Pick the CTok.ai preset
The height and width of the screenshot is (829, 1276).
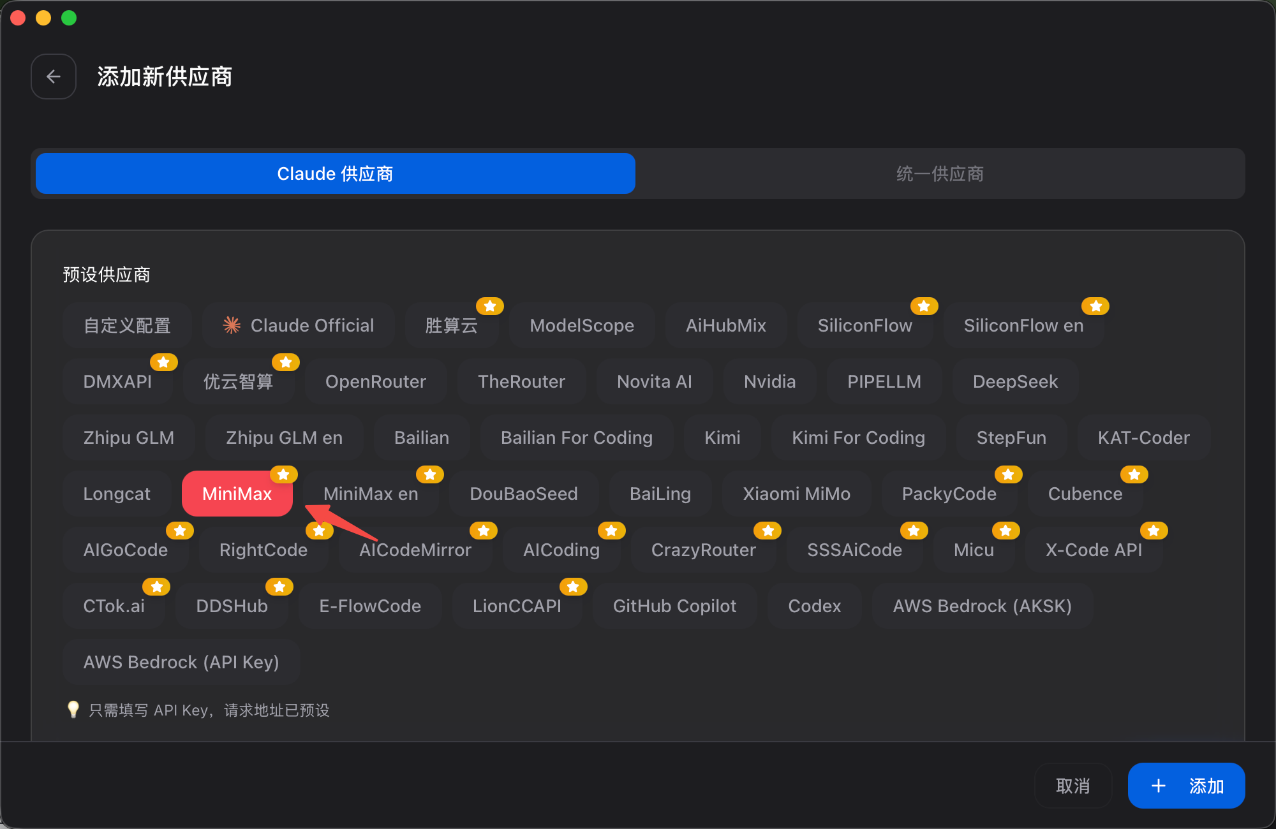[114, 606]
